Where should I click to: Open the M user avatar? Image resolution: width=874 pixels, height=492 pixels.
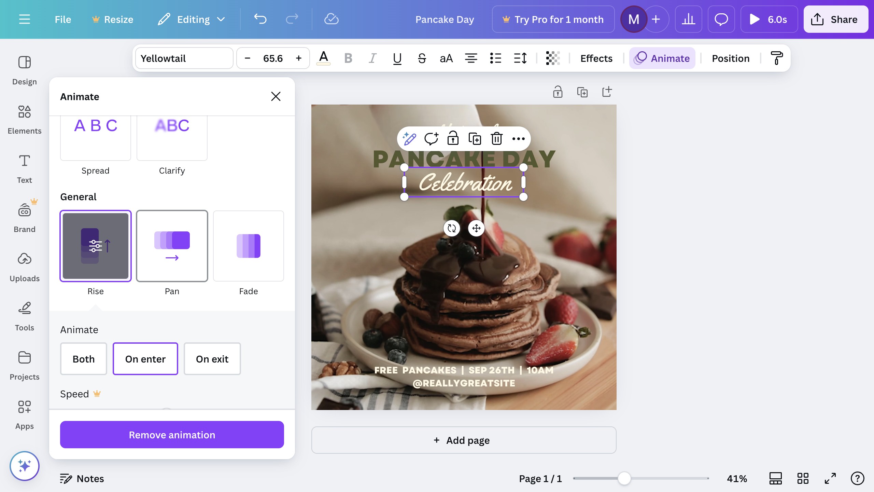[634, 19]
